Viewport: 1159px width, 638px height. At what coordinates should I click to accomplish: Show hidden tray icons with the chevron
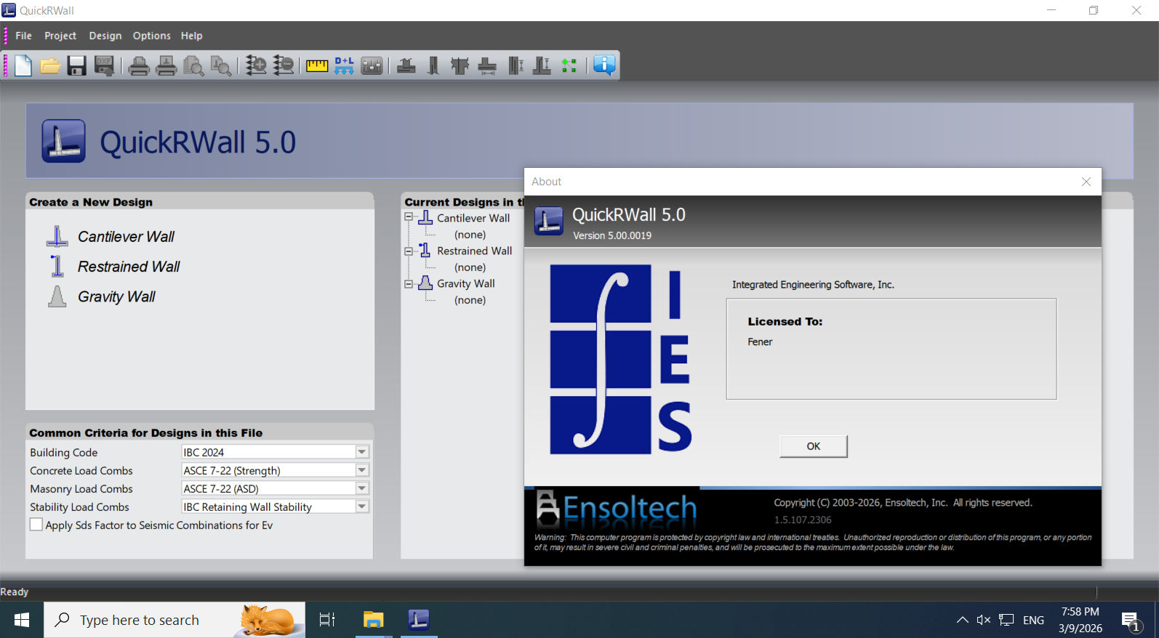(x=962, y=620)
